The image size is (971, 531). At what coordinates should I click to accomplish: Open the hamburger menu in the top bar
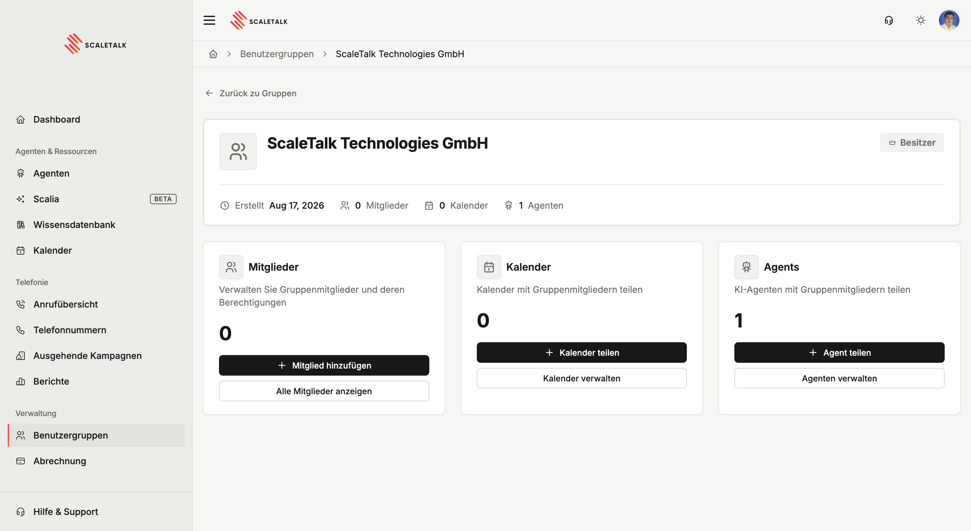point(209,20)
